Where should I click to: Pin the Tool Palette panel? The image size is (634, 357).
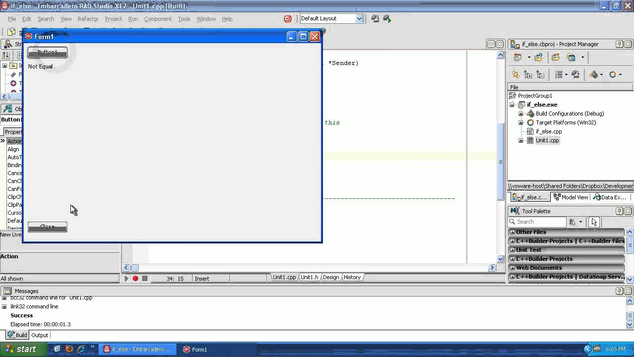619,211
